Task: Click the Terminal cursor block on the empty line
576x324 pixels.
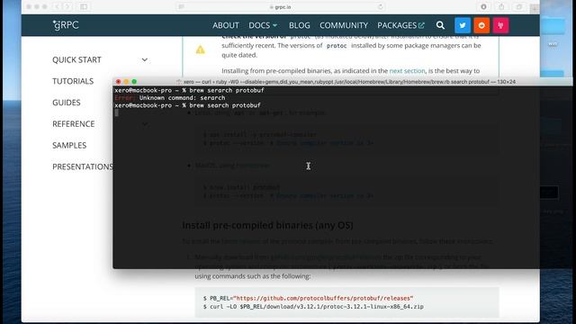Action: click(116, 112)
